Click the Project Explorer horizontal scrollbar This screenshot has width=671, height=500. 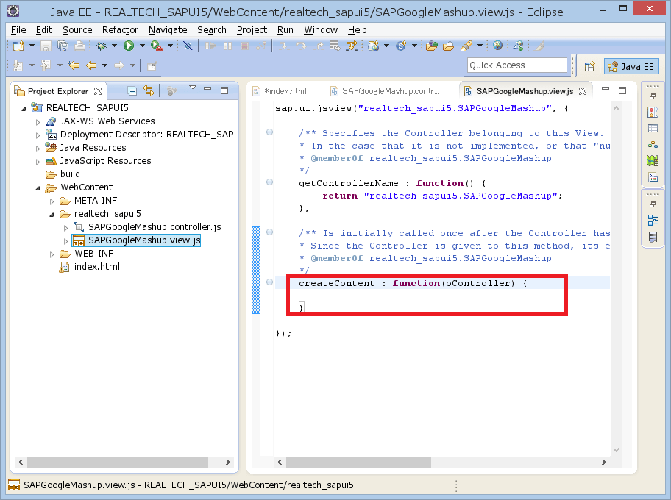point(118,462)
